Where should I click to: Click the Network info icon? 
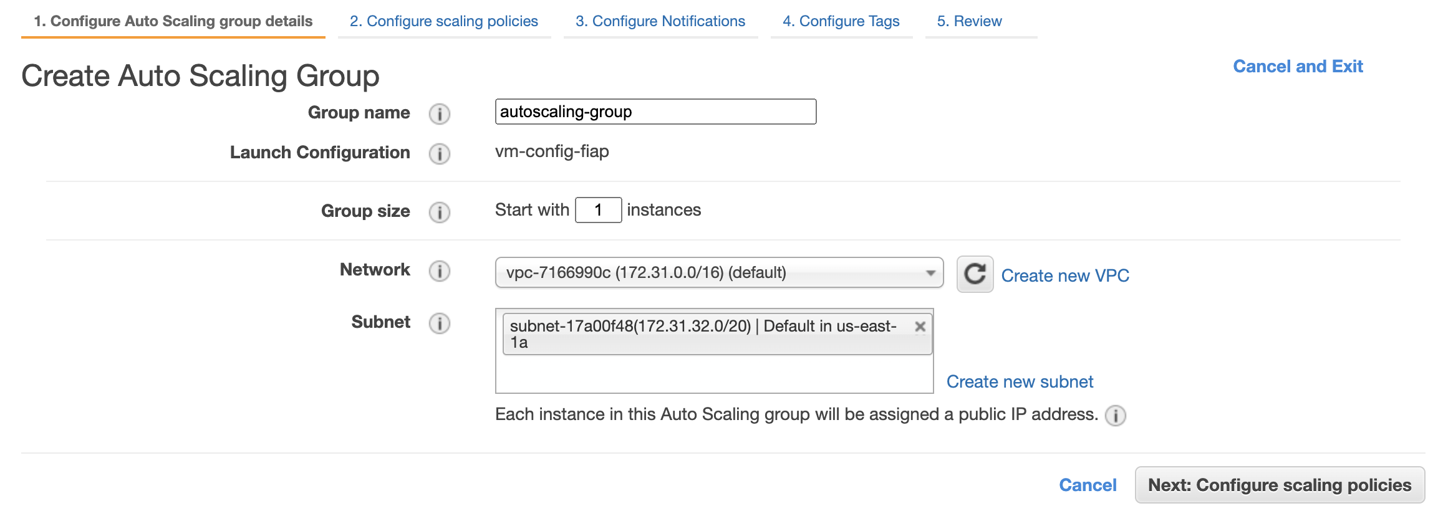[439, 271]
